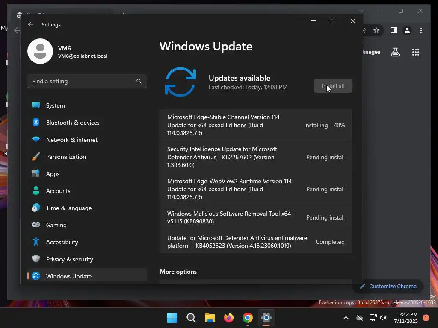Click the Privacy shield icon
The width and height of the screenshot is (438, 328).
tap(36, 259)
